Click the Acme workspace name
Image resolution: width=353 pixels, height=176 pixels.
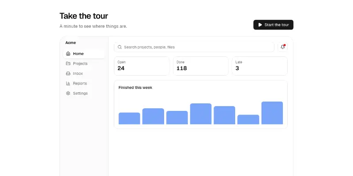[71, 43]
